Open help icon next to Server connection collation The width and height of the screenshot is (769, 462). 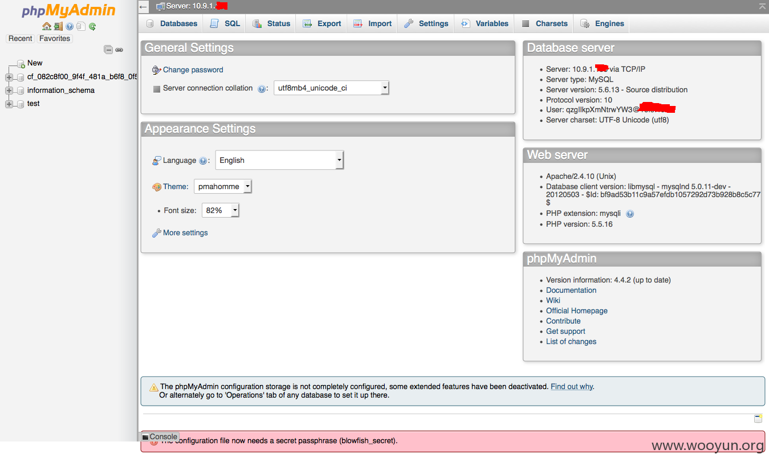[x=262, y=89]
